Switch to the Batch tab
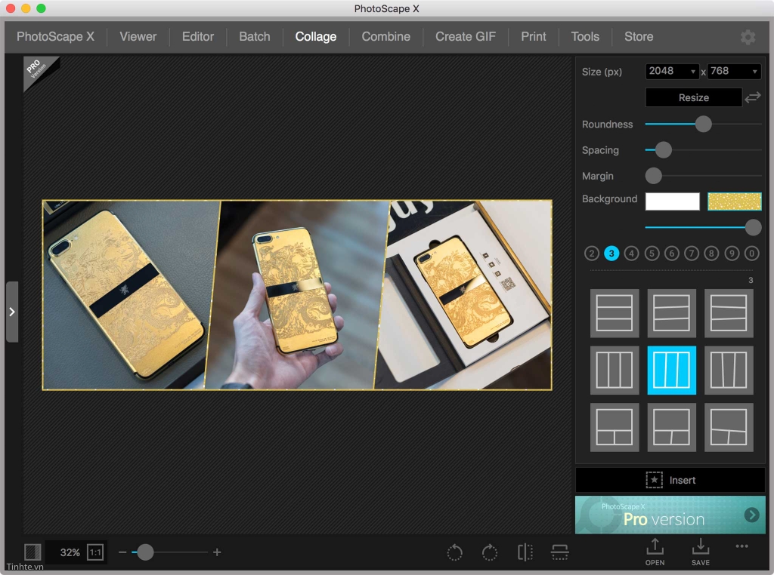 [255, 36]
